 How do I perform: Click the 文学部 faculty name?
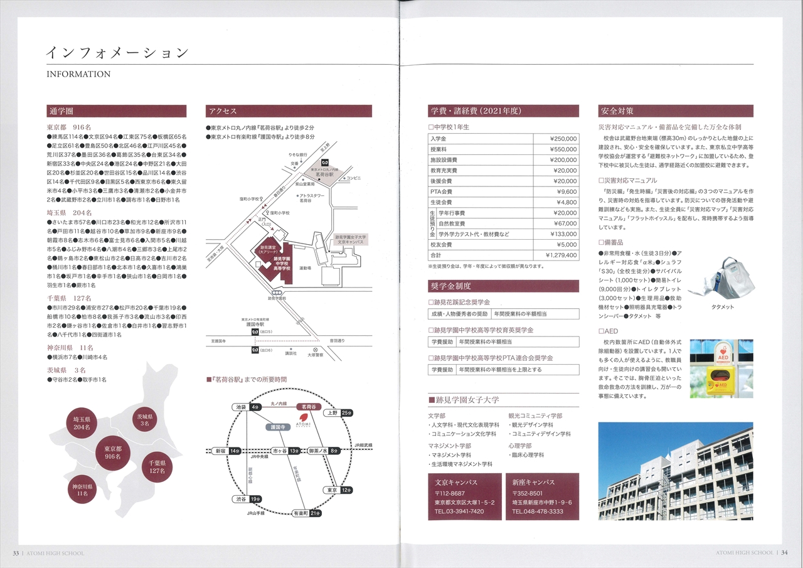tap(437, 415)
